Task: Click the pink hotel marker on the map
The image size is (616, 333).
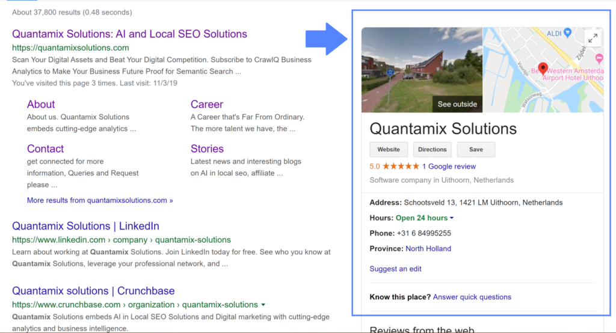Action: pos(599,58)
